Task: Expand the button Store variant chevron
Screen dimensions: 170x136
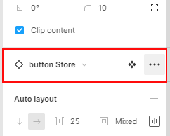Action: point(84,64)
